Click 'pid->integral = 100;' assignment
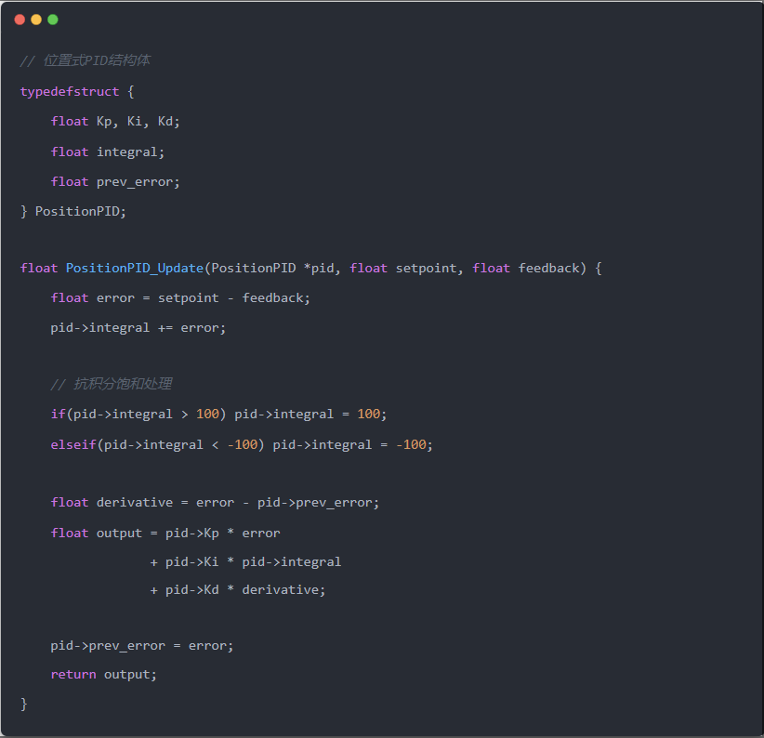764x738 pixels. 310,414
